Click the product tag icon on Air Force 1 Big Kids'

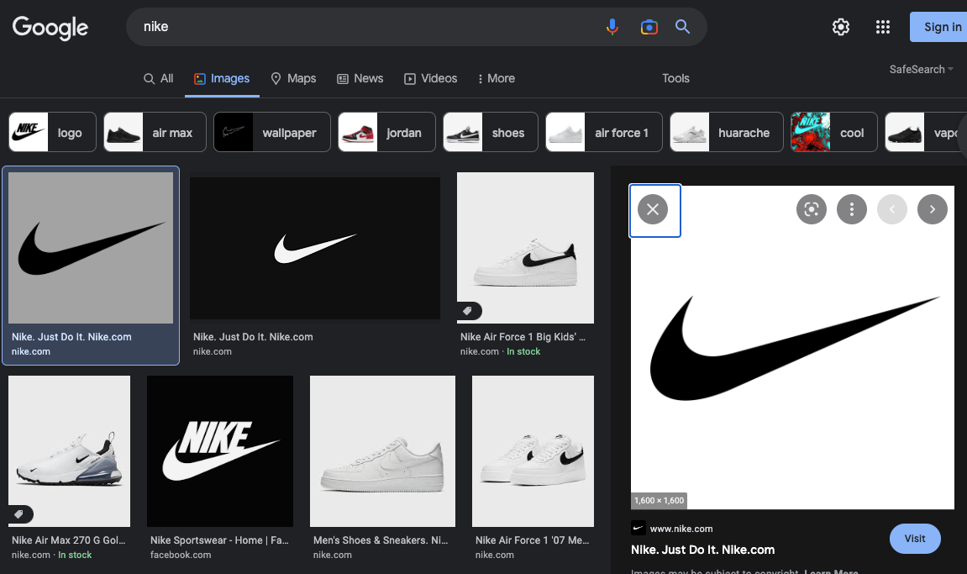[x=467, y=311]
